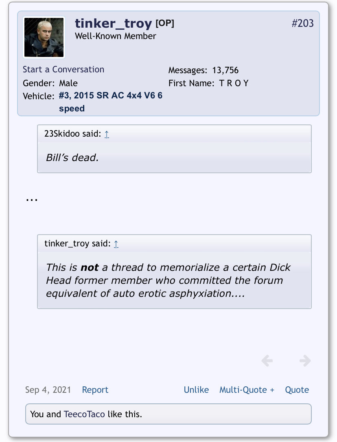Click the Sep 4, 2021 post date
This screenshot has width=337, height=442.
coord(48,390)
